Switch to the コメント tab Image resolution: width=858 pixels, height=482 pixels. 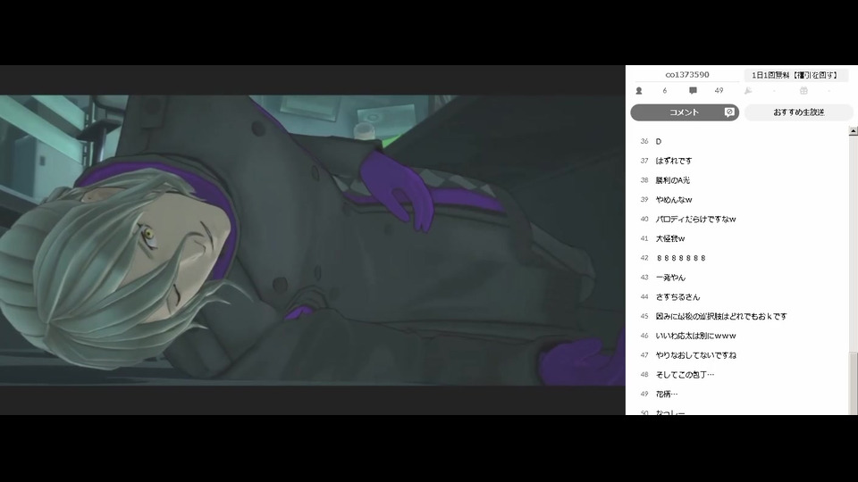[x=685, y=112]
